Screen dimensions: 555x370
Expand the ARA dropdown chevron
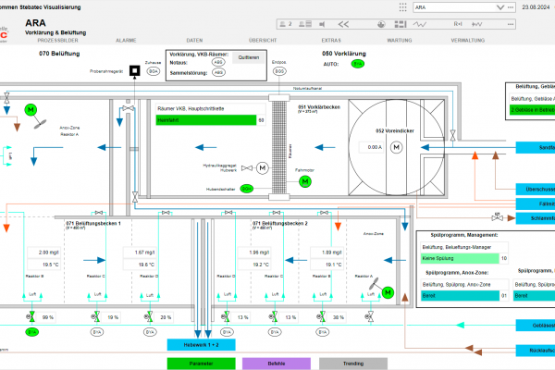[x=500, y=7]
